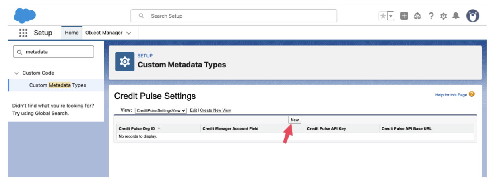Open the Global Actions plus icon
491x181 pixels.
[405, 16]
